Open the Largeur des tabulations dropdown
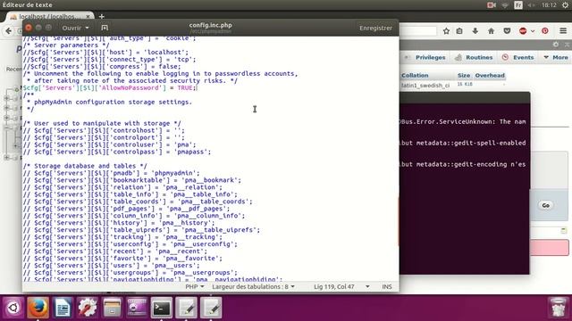572x321 pixels. click(253, 287)
